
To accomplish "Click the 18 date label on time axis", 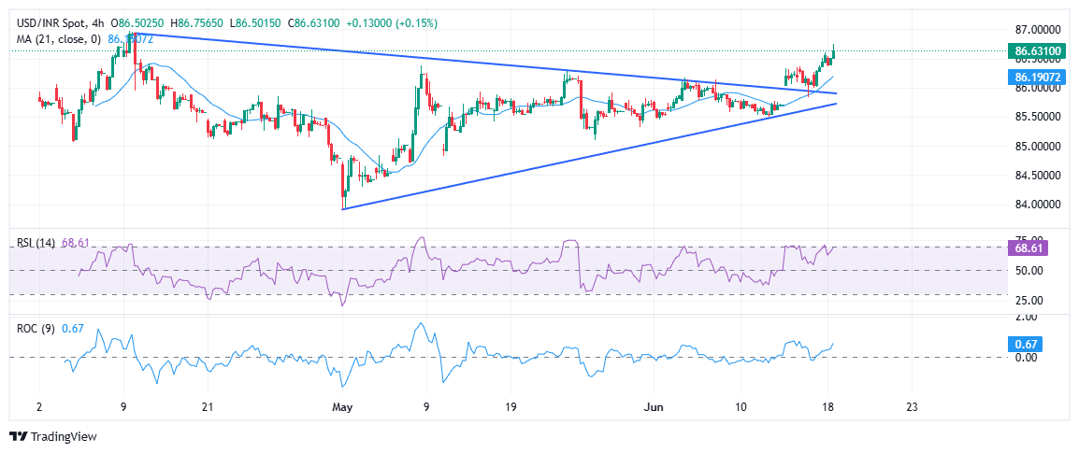I will coord(828,406).
